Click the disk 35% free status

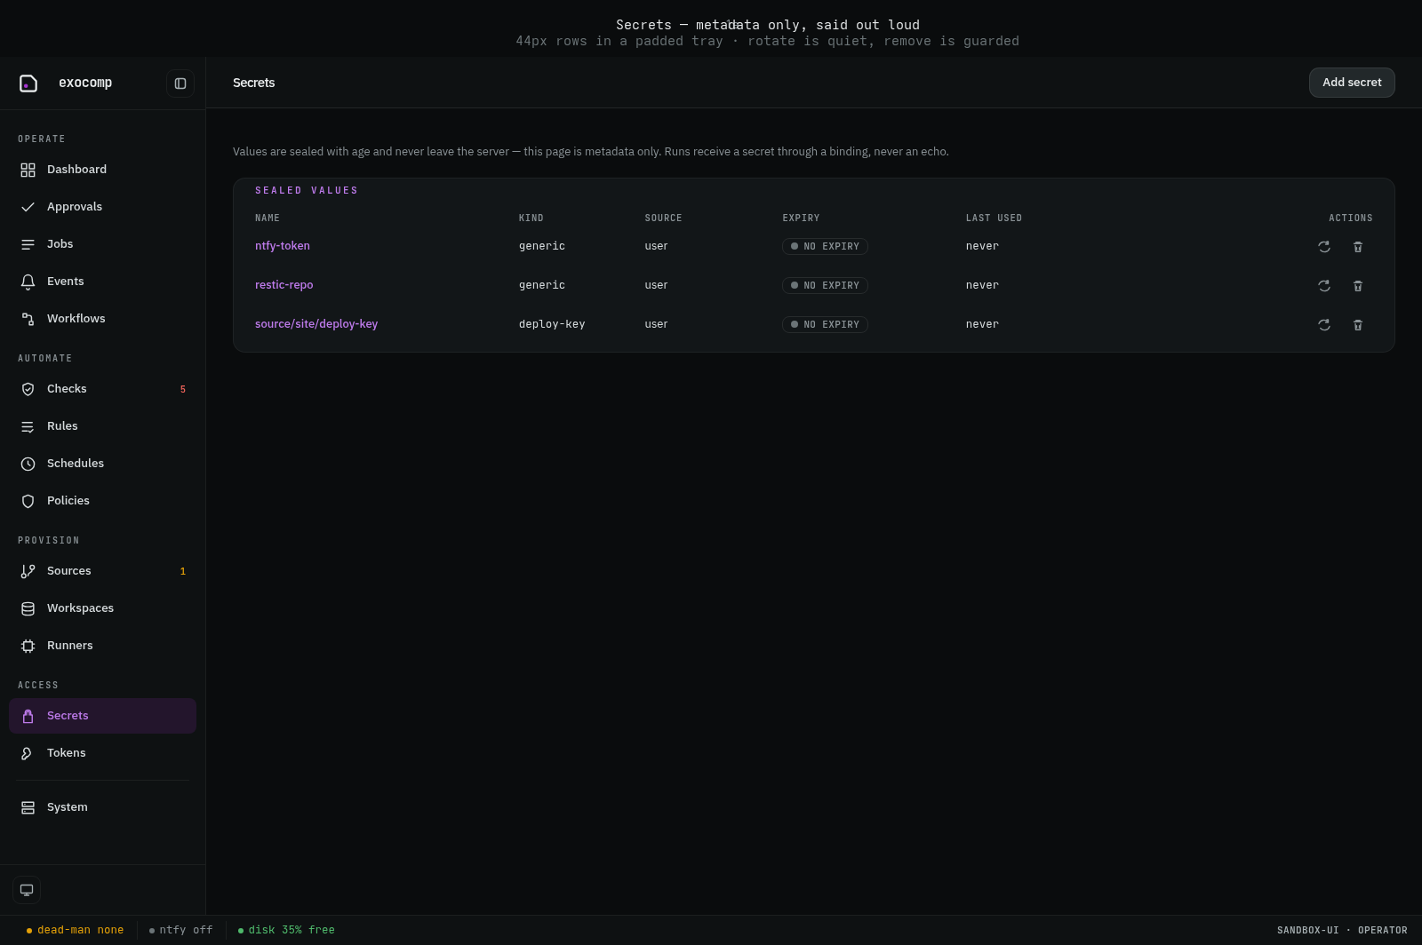(x=286, y=930)
